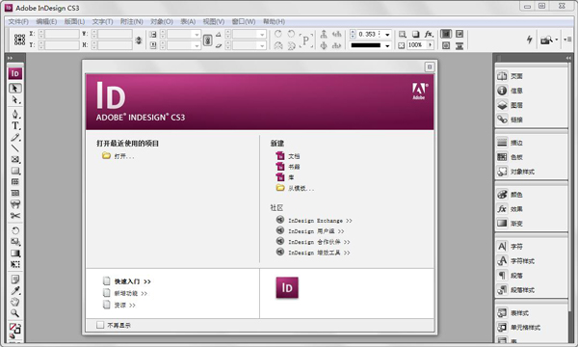Open the 对象(O) menu
Viewport: 578px width, 347px height.
(162, 22)
